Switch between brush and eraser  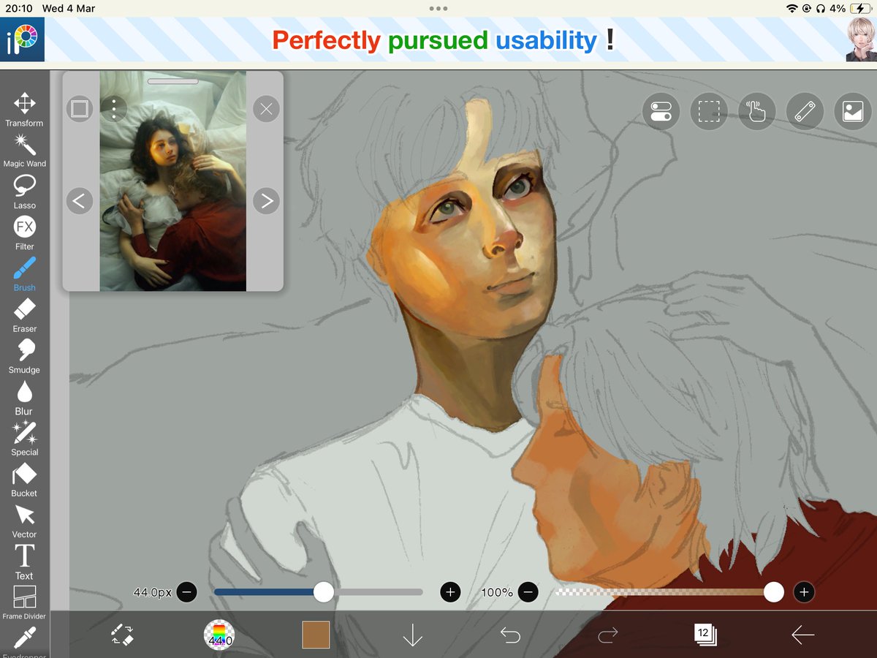122,635
